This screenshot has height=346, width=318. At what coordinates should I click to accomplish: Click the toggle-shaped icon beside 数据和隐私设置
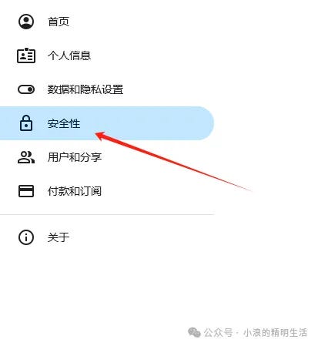pos(26,89)
